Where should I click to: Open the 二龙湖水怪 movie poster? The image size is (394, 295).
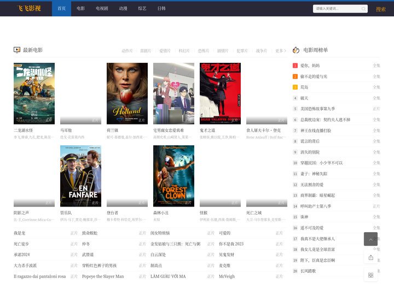coord(34,93)
